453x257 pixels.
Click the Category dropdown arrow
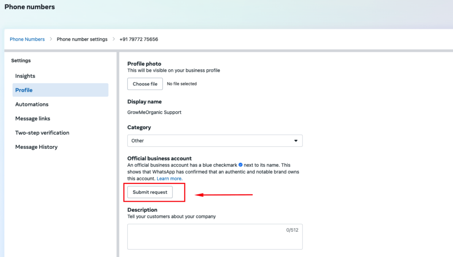(x=296, y=140)
